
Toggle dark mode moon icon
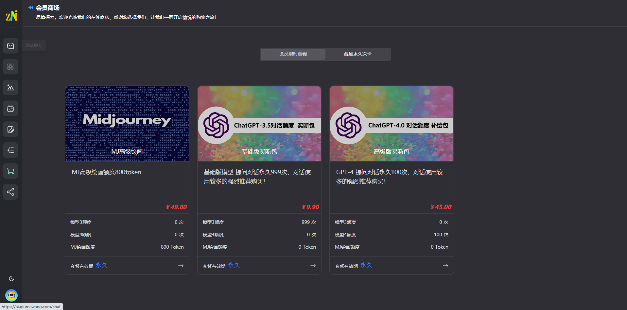coord(11,279)
